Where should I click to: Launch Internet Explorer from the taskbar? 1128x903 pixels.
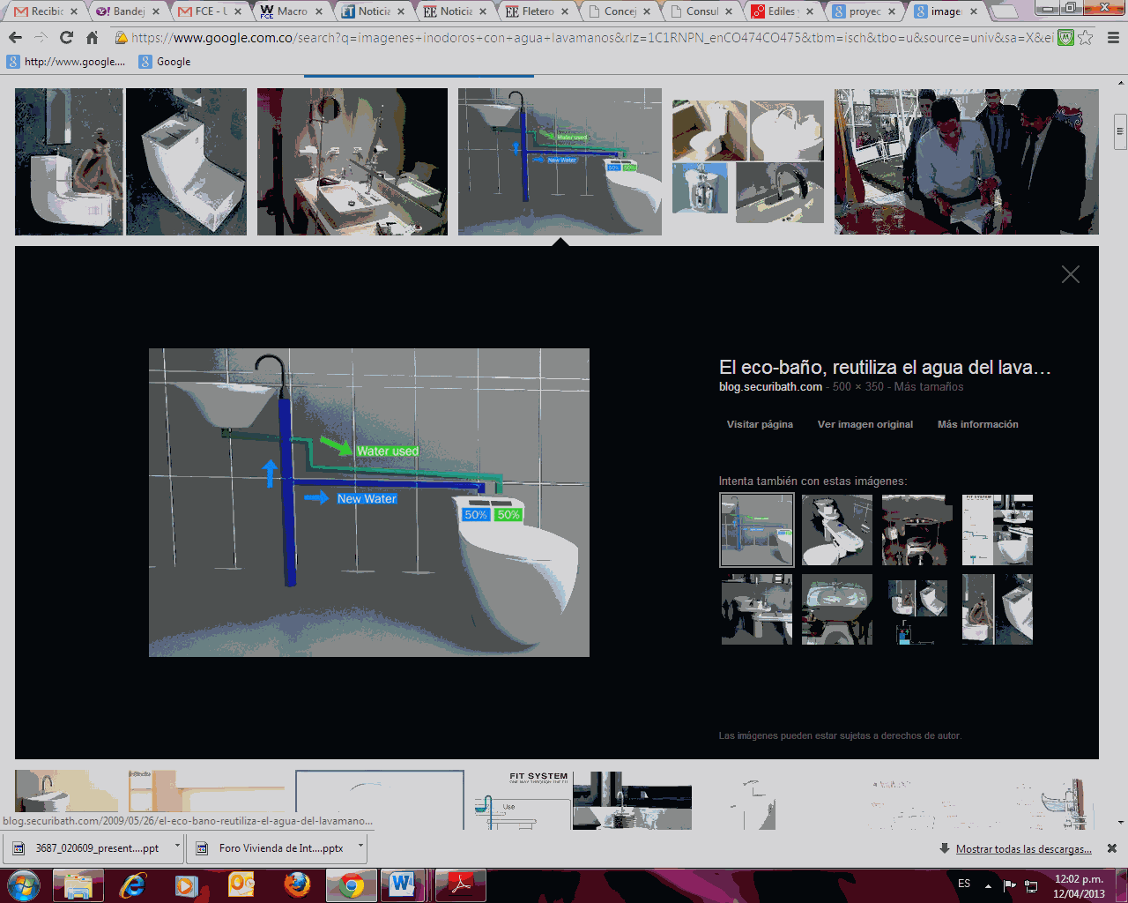click(x=133, y=884)
